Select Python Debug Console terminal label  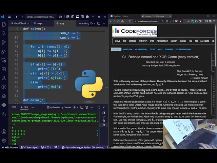59,107
